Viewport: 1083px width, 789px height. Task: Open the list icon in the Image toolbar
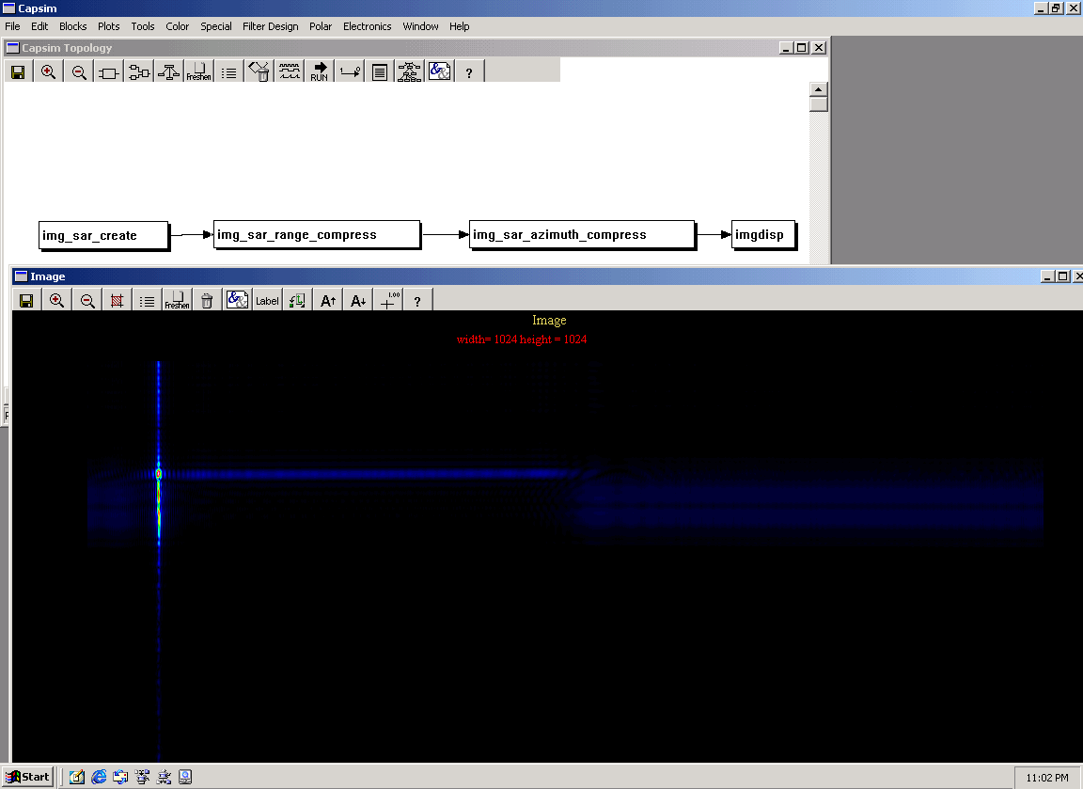[x=147, y=301]
